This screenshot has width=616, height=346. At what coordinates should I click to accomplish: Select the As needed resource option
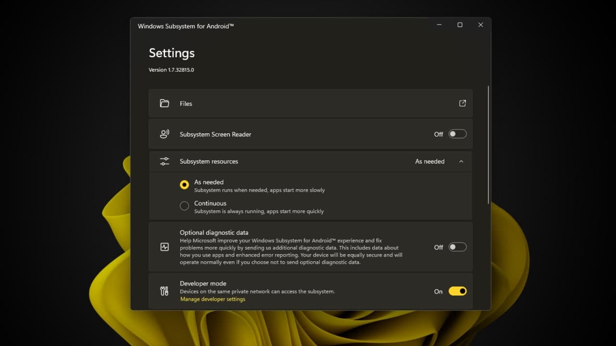click(184, 184)
